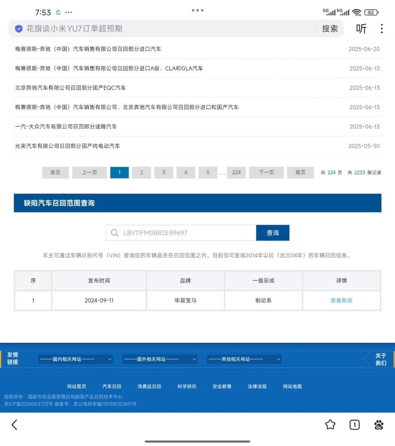Select page 3 in pagination
395x446 pixels.
tap(164, 172)
